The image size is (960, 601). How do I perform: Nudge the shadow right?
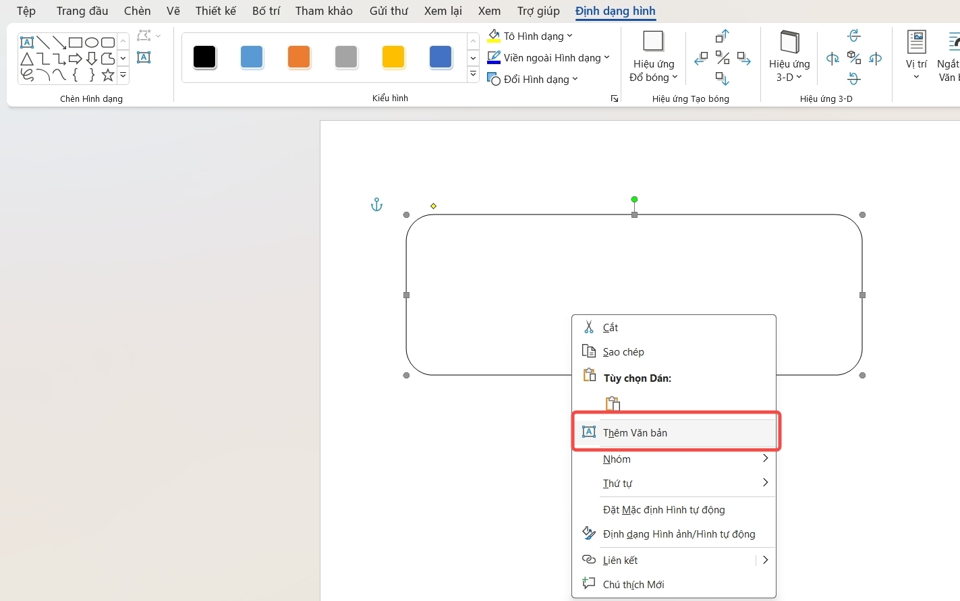(x=744, y=58)
